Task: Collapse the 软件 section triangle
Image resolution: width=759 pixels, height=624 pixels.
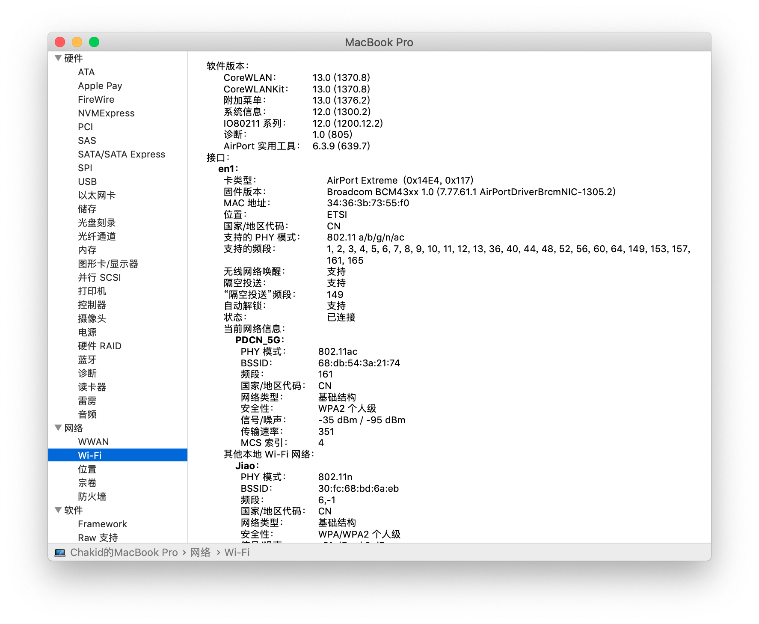Action: 58,510
